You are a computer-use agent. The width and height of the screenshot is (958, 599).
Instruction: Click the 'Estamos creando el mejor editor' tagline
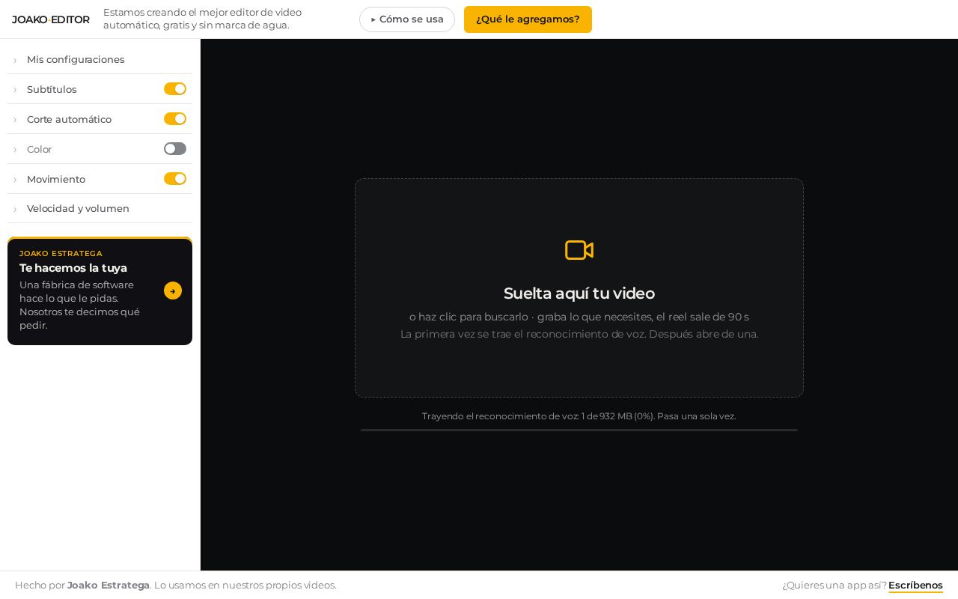pyautogui.click(x=202, y=19)
